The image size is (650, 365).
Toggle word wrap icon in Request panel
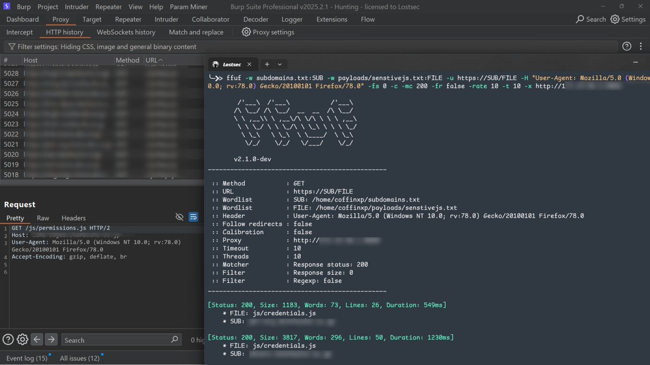tap(193, 217)
